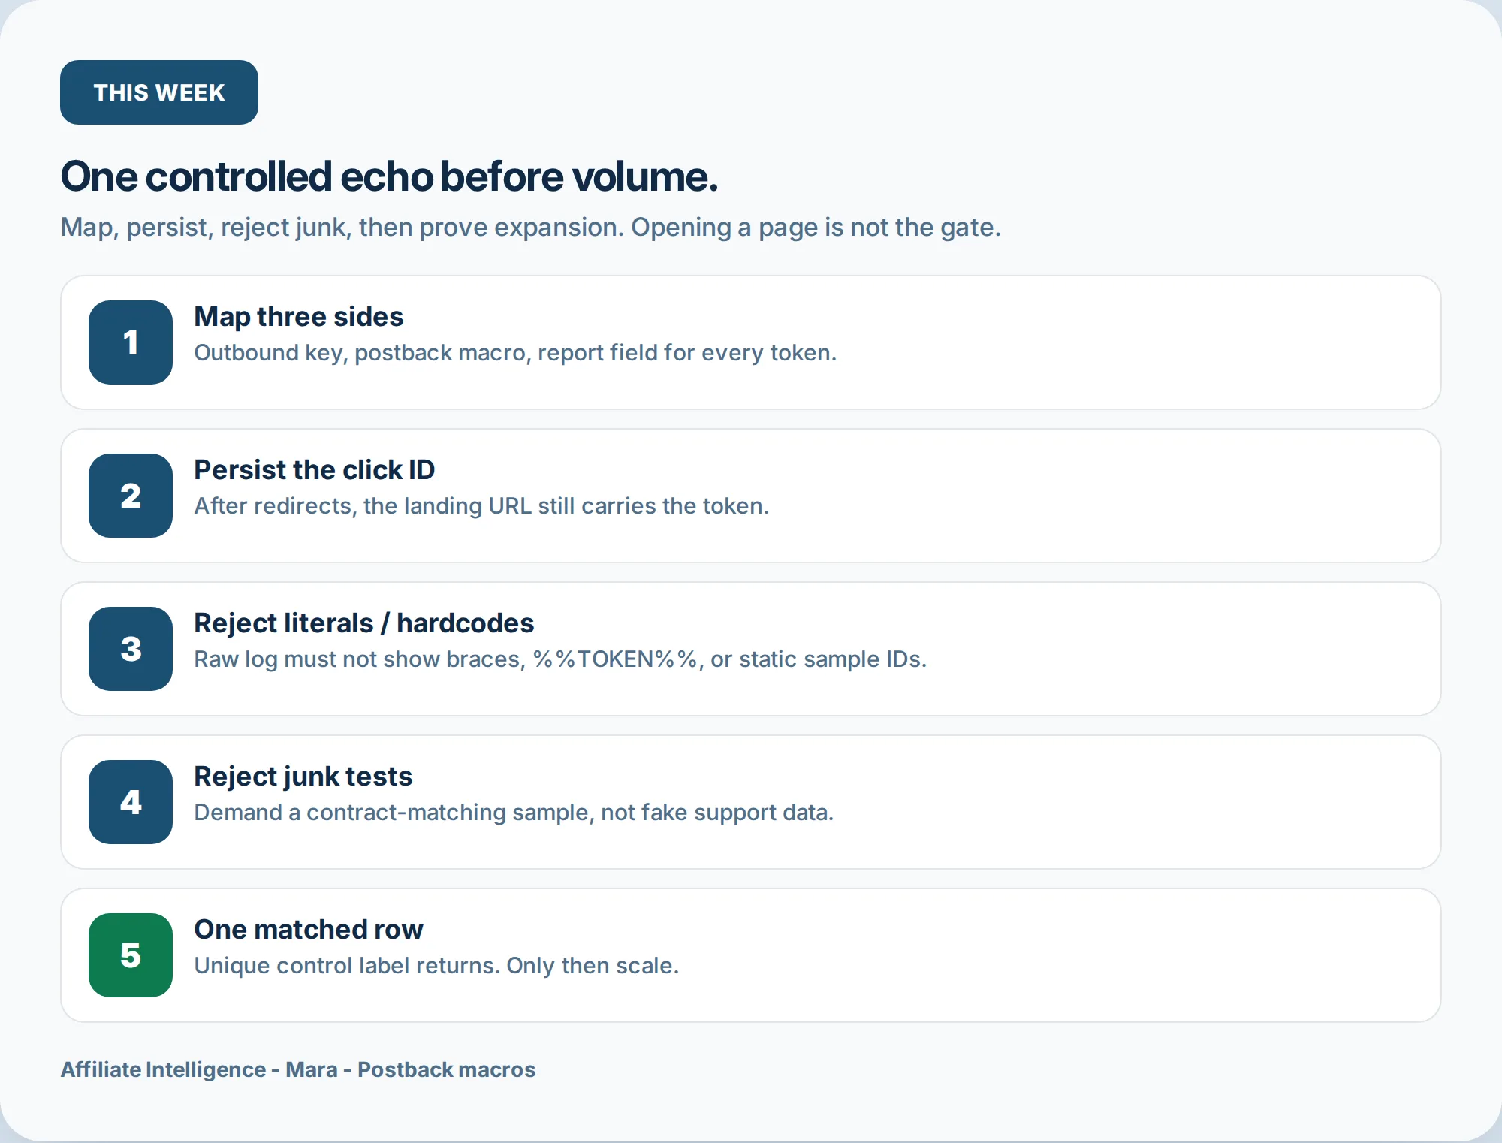Click the headline One controlled echo before volume

coord(389,176)
